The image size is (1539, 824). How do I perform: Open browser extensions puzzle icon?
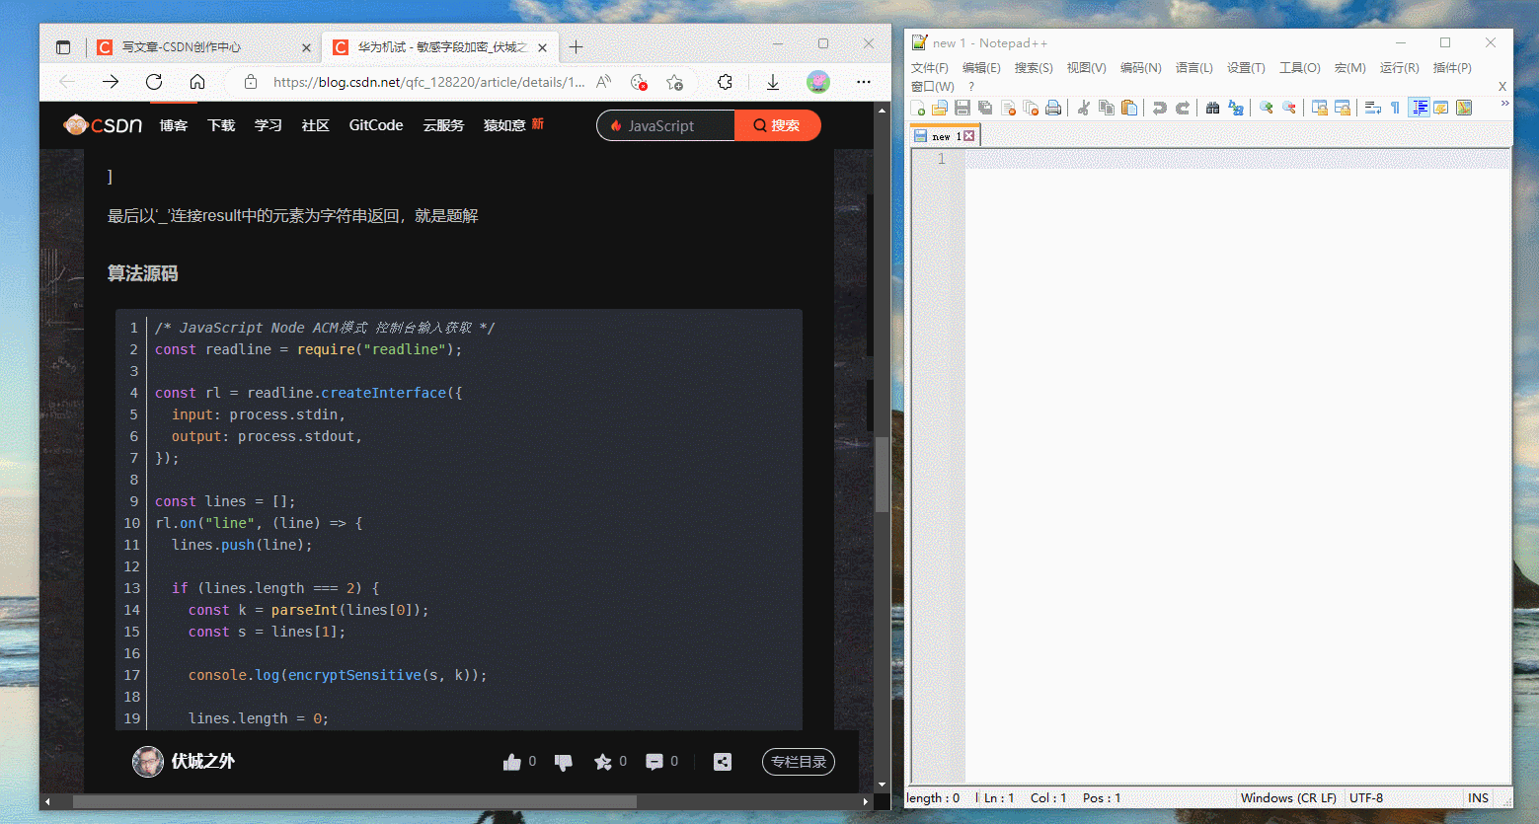(x=726, y=82)
